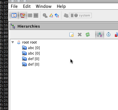
Task: Select the second def [0] folder
Action: (x=31, y=64)
